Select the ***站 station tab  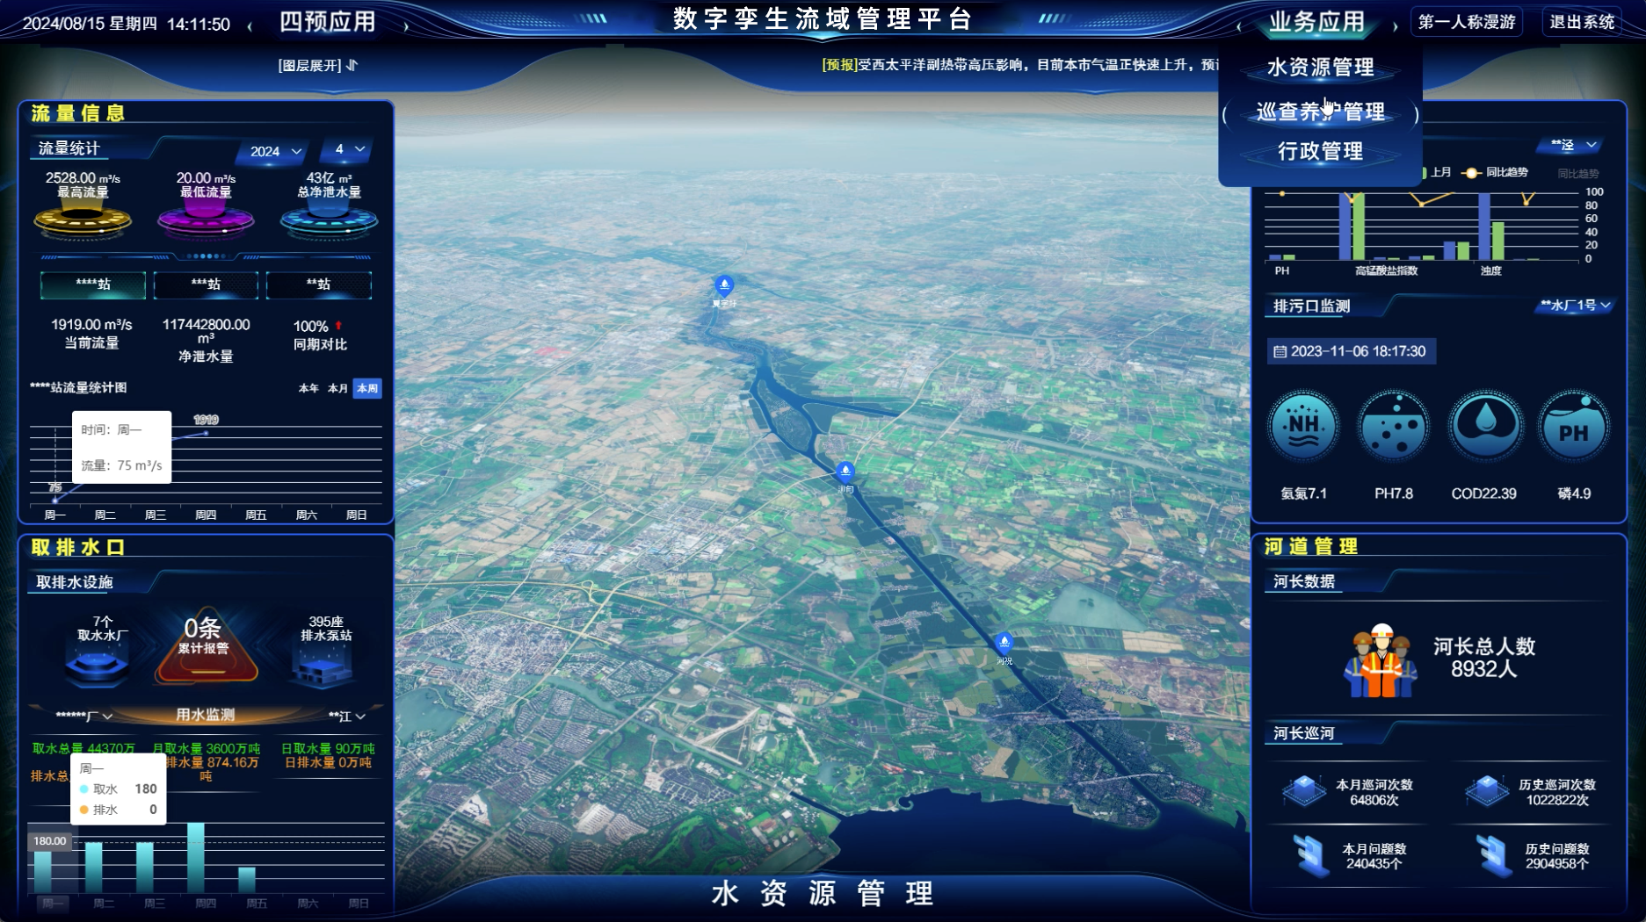pyautogui.click(x=206, y=285)
